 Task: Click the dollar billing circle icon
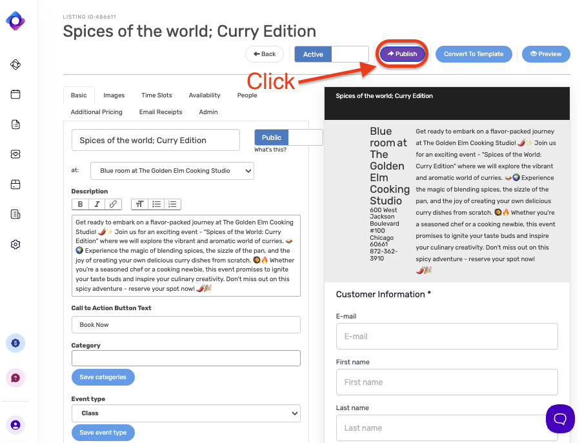click(15, 343)
